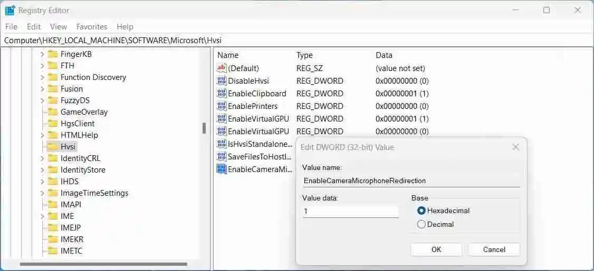
Task: Click the FingerKB folder icon
Action: (53, 54)
